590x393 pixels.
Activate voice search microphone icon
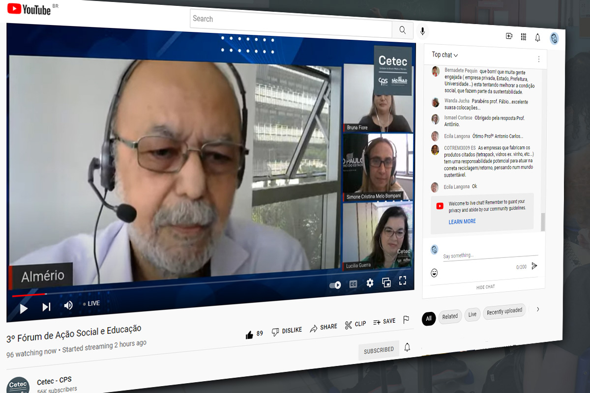[x=422, y=32]
